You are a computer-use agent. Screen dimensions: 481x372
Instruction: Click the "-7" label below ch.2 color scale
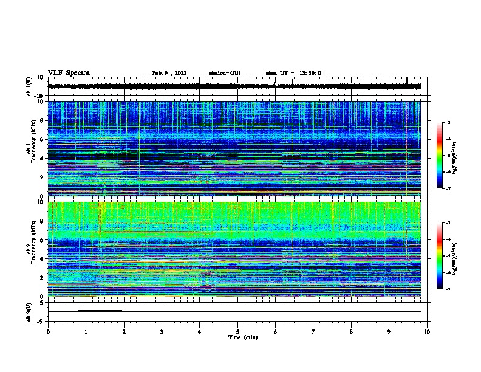[448, 289]
